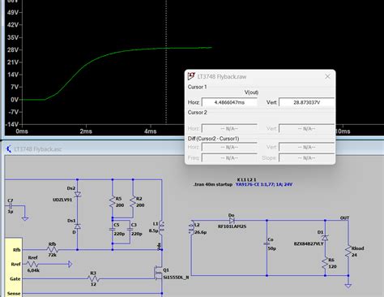This screenshot has width=384, height=297.
Task: Select the D1 zener diode symbol
Action: pos(325,238)
